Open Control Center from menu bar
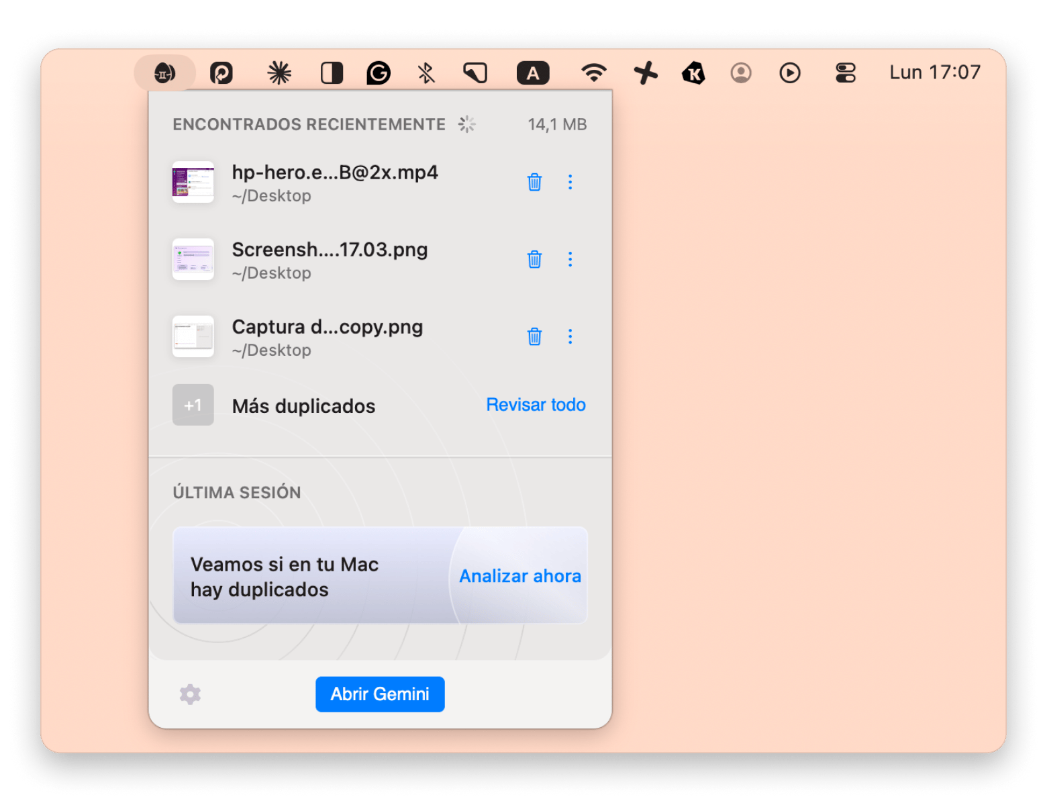This screenshot has height=807, width=1047. click(846, 73)
